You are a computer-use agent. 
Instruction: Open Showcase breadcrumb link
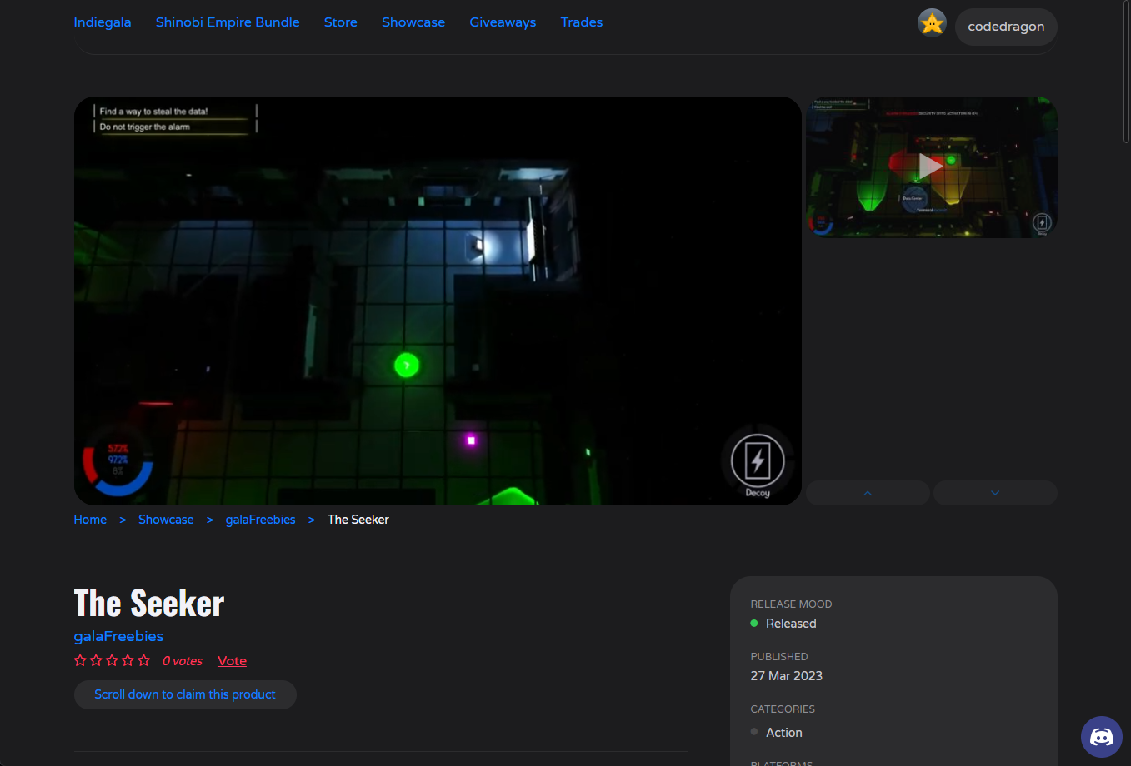pyautogui.click(x=166, y=520)
